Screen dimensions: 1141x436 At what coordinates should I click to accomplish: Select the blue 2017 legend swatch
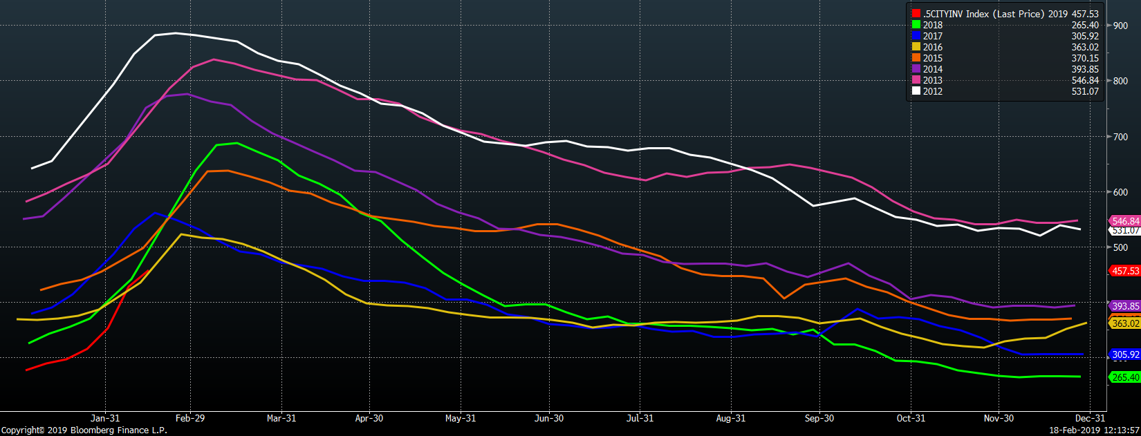click(x=916, y=36)
